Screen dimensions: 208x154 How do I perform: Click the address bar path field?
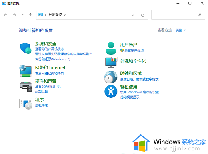coord(92,15)
